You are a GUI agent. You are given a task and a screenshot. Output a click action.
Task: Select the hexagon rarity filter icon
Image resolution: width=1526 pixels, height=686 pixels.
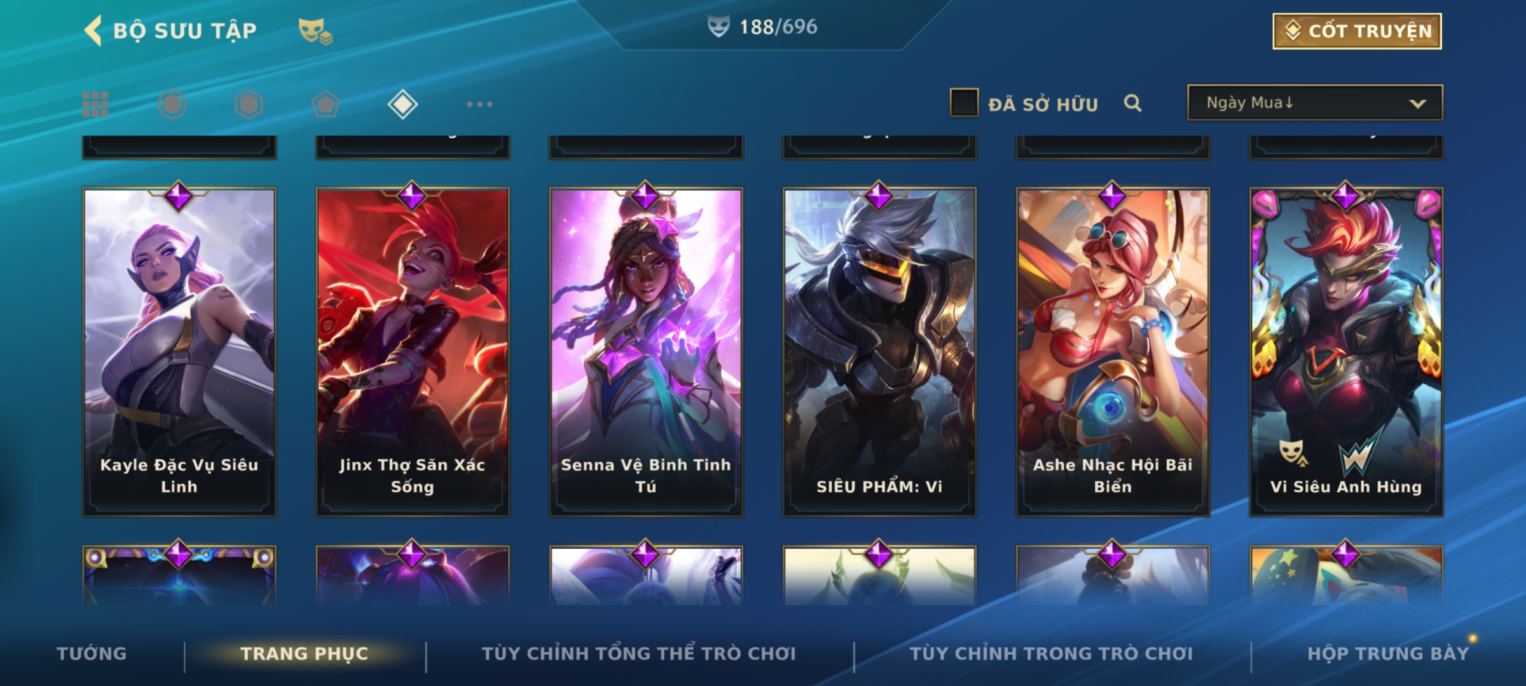point(249,104)
